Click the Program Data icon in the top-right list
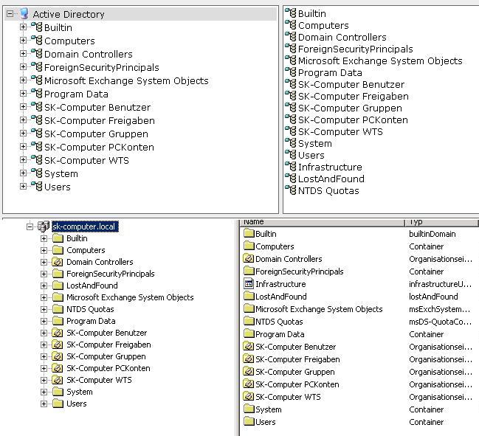Viewport: 479px width, 436px height. 291,72
